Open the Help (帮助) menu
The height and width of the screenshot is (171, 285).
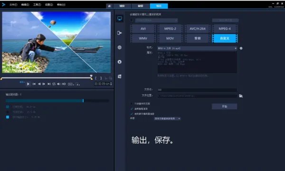click(x=61, y=5)
